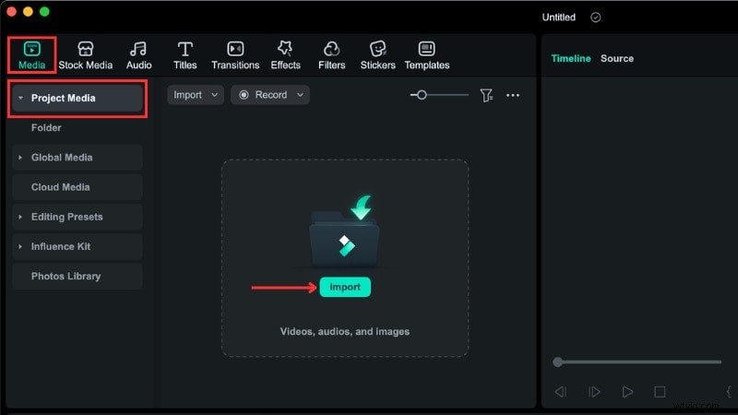Viewport: 738px width, 415px height.
Task: Select Project Media in the sidebar
Action: pos(77,98)
